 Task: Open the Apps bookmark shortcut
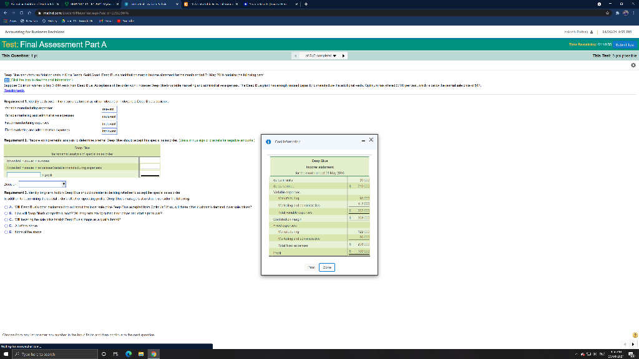click(x=10, y=21)
